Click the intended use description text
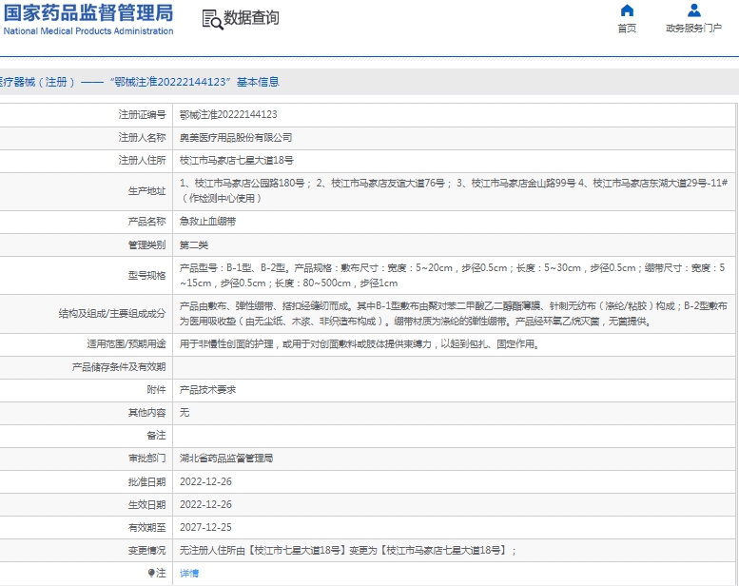 360,344
